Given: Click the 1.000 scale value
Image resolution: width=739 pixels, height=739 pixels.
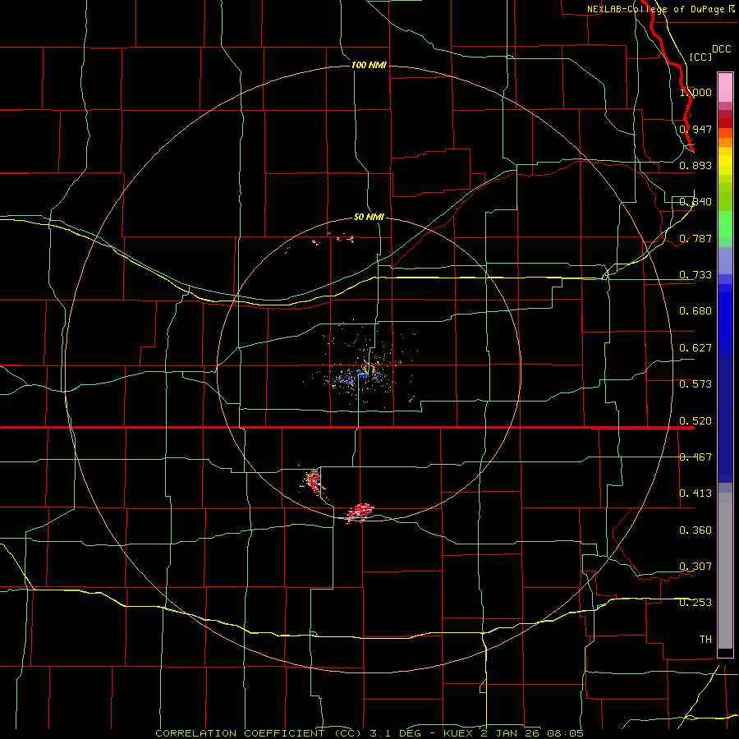Looking at the screenshot, I should [695, 92].
